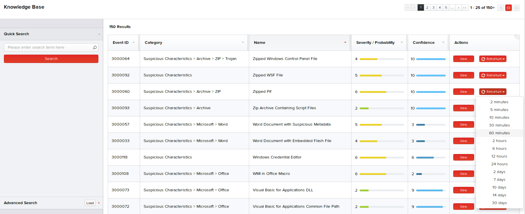
Task: Choose 7 days in the RetroHunt menu
Action: [x=499, y=180]
